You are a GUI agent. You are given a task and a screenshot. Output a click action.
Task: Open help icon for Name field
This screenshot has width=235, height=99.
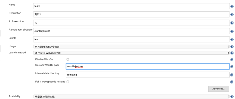(232, 6)
